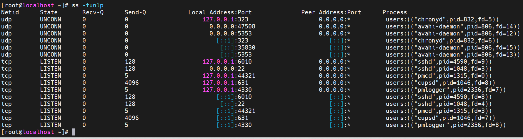Click process entry sshd pid=1048 fd=4
This screenshot has width=523, height=139.
439,104
